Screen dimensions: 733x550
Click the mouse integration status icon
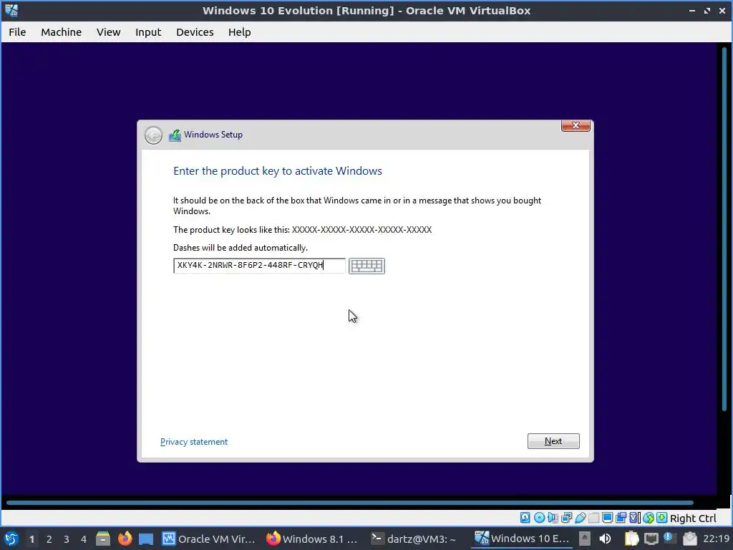point(649,517)
